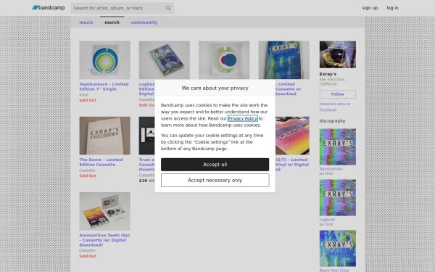The image size is (435, 272).
Task: Visit the Facebook link in sidebar
Action: [x=328, y=110]
